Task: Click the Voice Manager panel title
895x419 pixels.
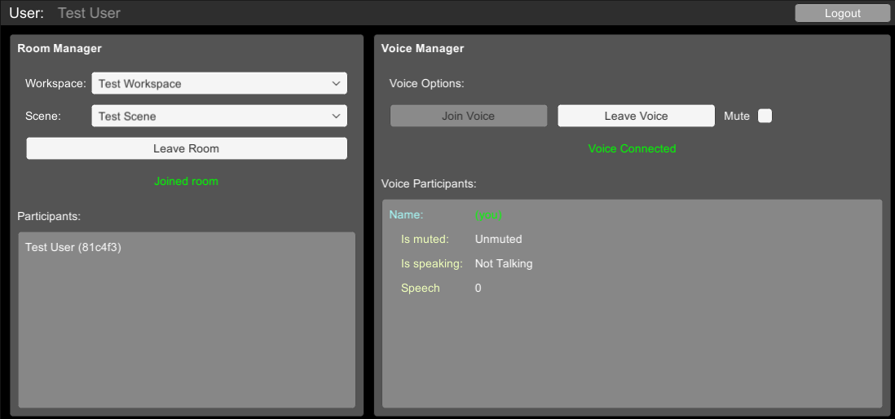Action: click(x=422, y=48)
